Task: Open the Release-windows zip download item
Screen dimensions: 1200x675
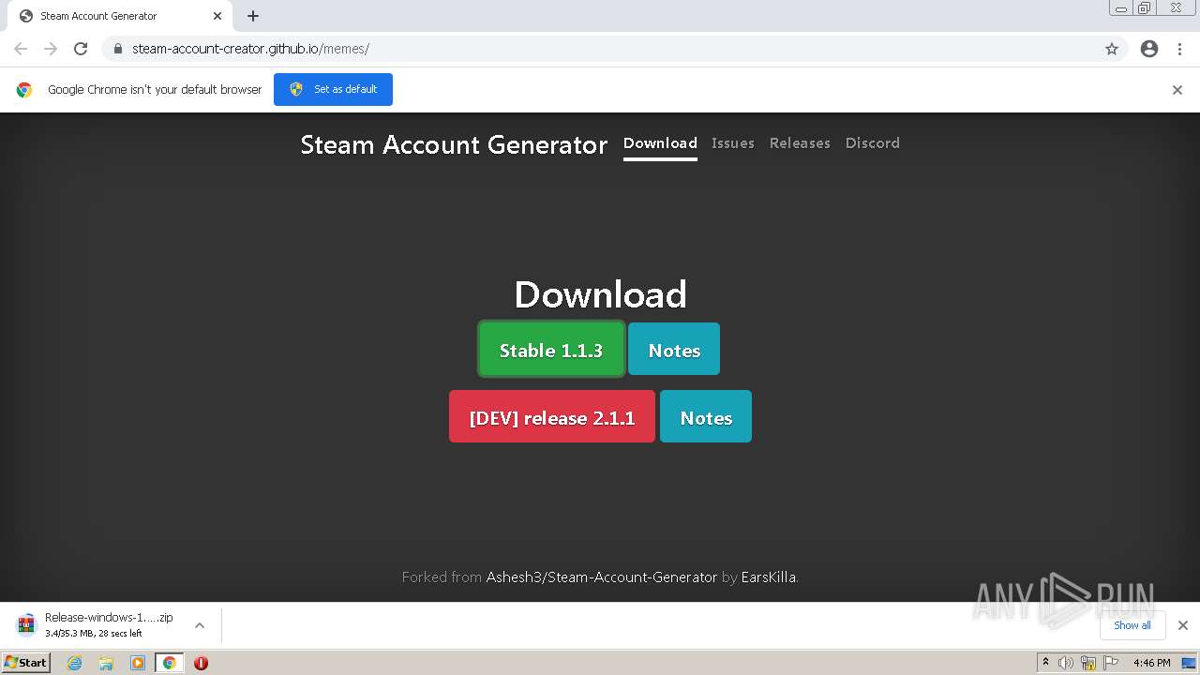Action: tap(97, 625)
